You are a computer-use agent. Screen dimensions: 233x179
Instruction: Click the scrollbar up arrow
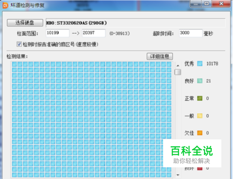tap(178, 66)
